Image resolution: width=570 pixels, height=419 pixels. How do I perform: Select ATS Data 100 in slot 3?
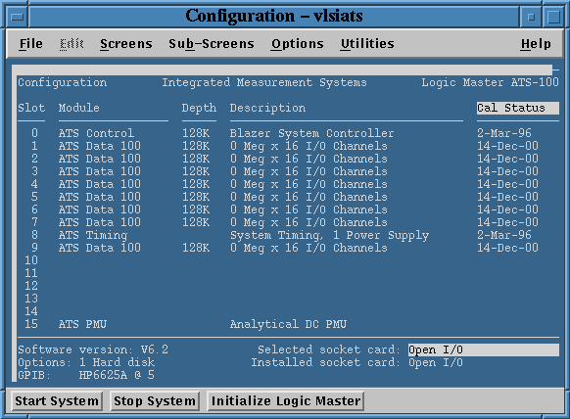click(x=100, y=171)
